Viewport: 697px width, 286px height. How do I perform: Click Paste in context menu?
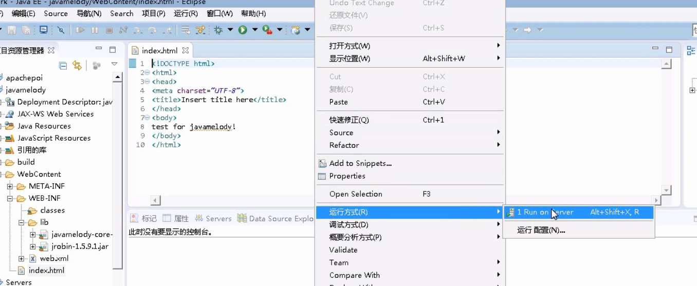(410, 102)
